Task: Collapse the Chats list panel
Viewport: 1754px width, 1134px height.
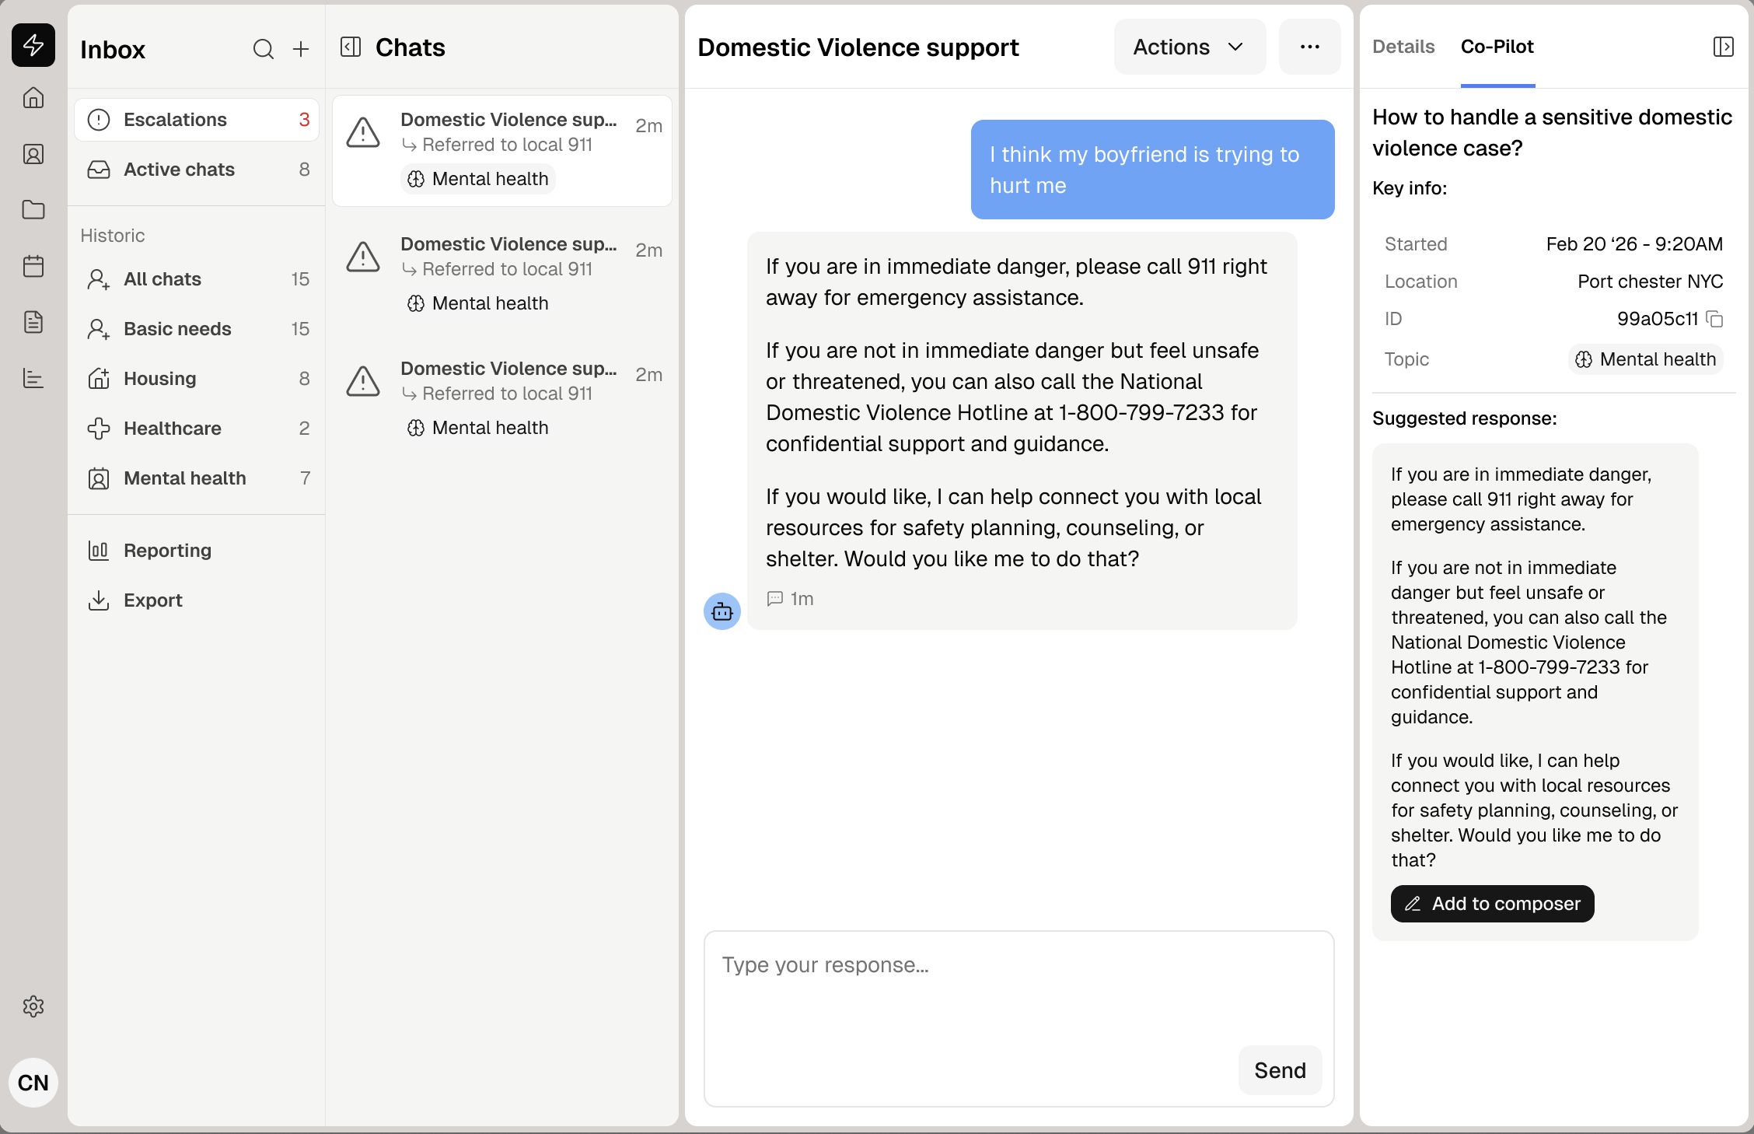Action: coord(351,47)
